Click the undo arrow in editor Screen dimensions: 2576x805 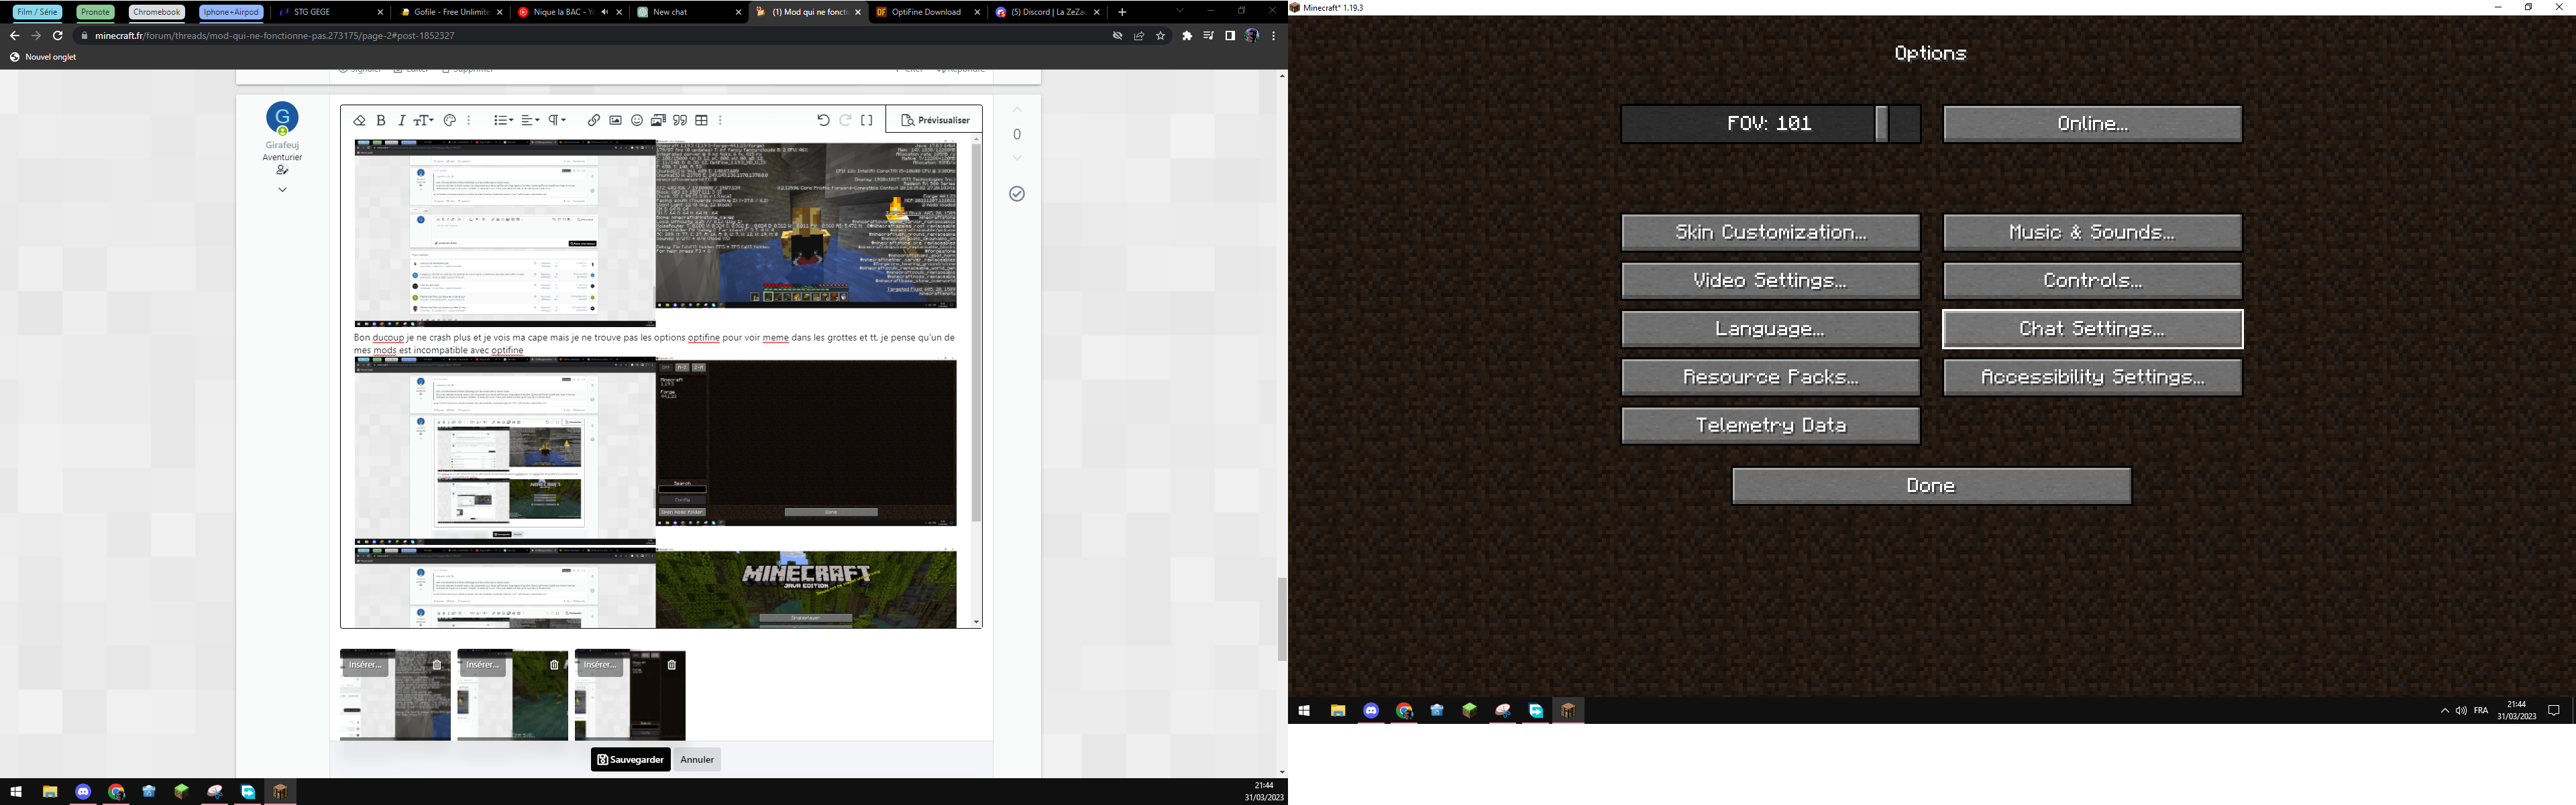pos(823,120)
